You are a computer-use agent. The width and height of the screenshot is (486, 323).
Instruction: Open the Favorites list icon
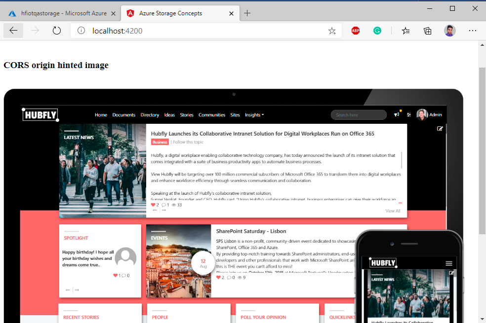[x=405, y=31]
